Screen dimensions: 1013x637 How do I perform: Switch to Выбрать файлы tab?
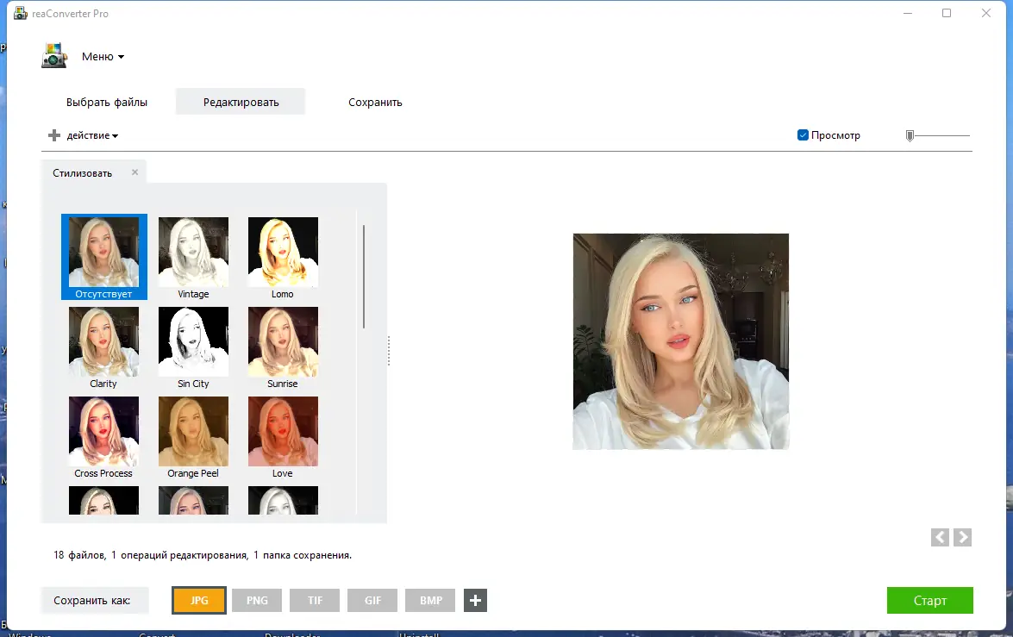[107, 102]
